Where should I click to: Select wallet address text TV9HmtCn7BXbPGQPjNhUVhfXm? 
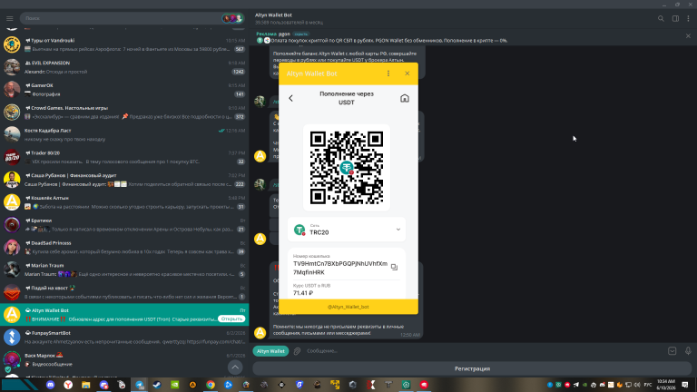(x=340, y=263)
